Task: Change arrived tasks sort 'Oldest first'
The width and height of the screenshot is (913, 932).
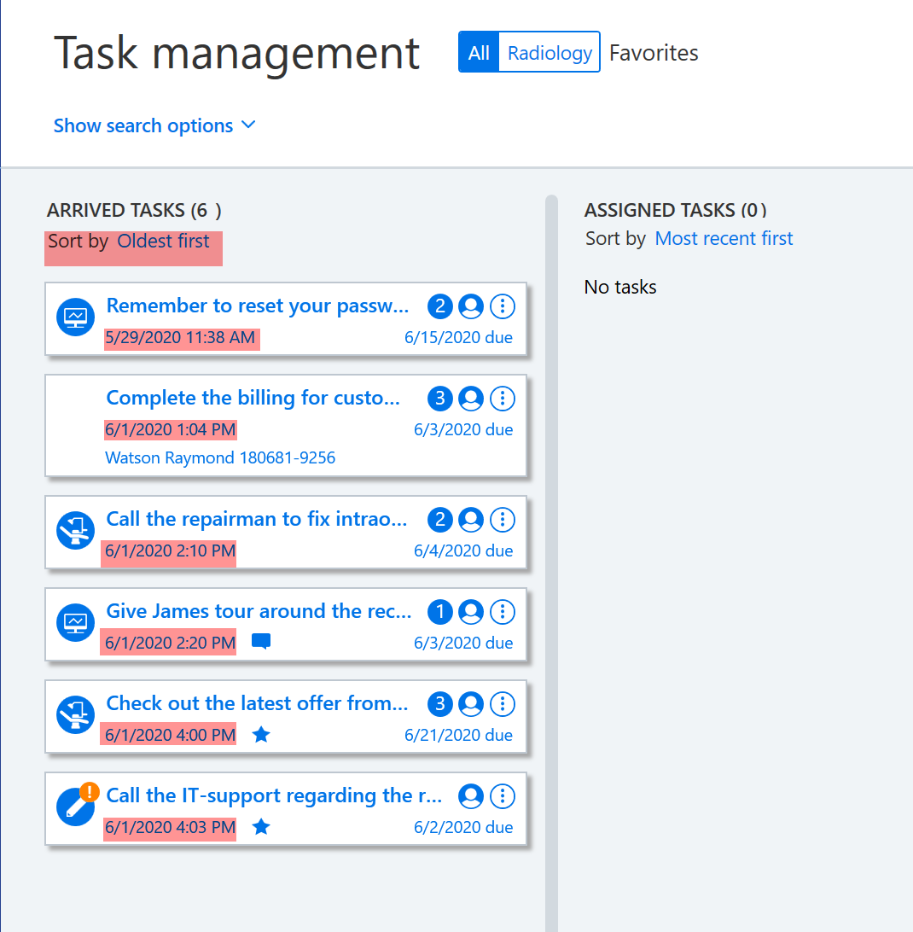Action: point(164,242)
